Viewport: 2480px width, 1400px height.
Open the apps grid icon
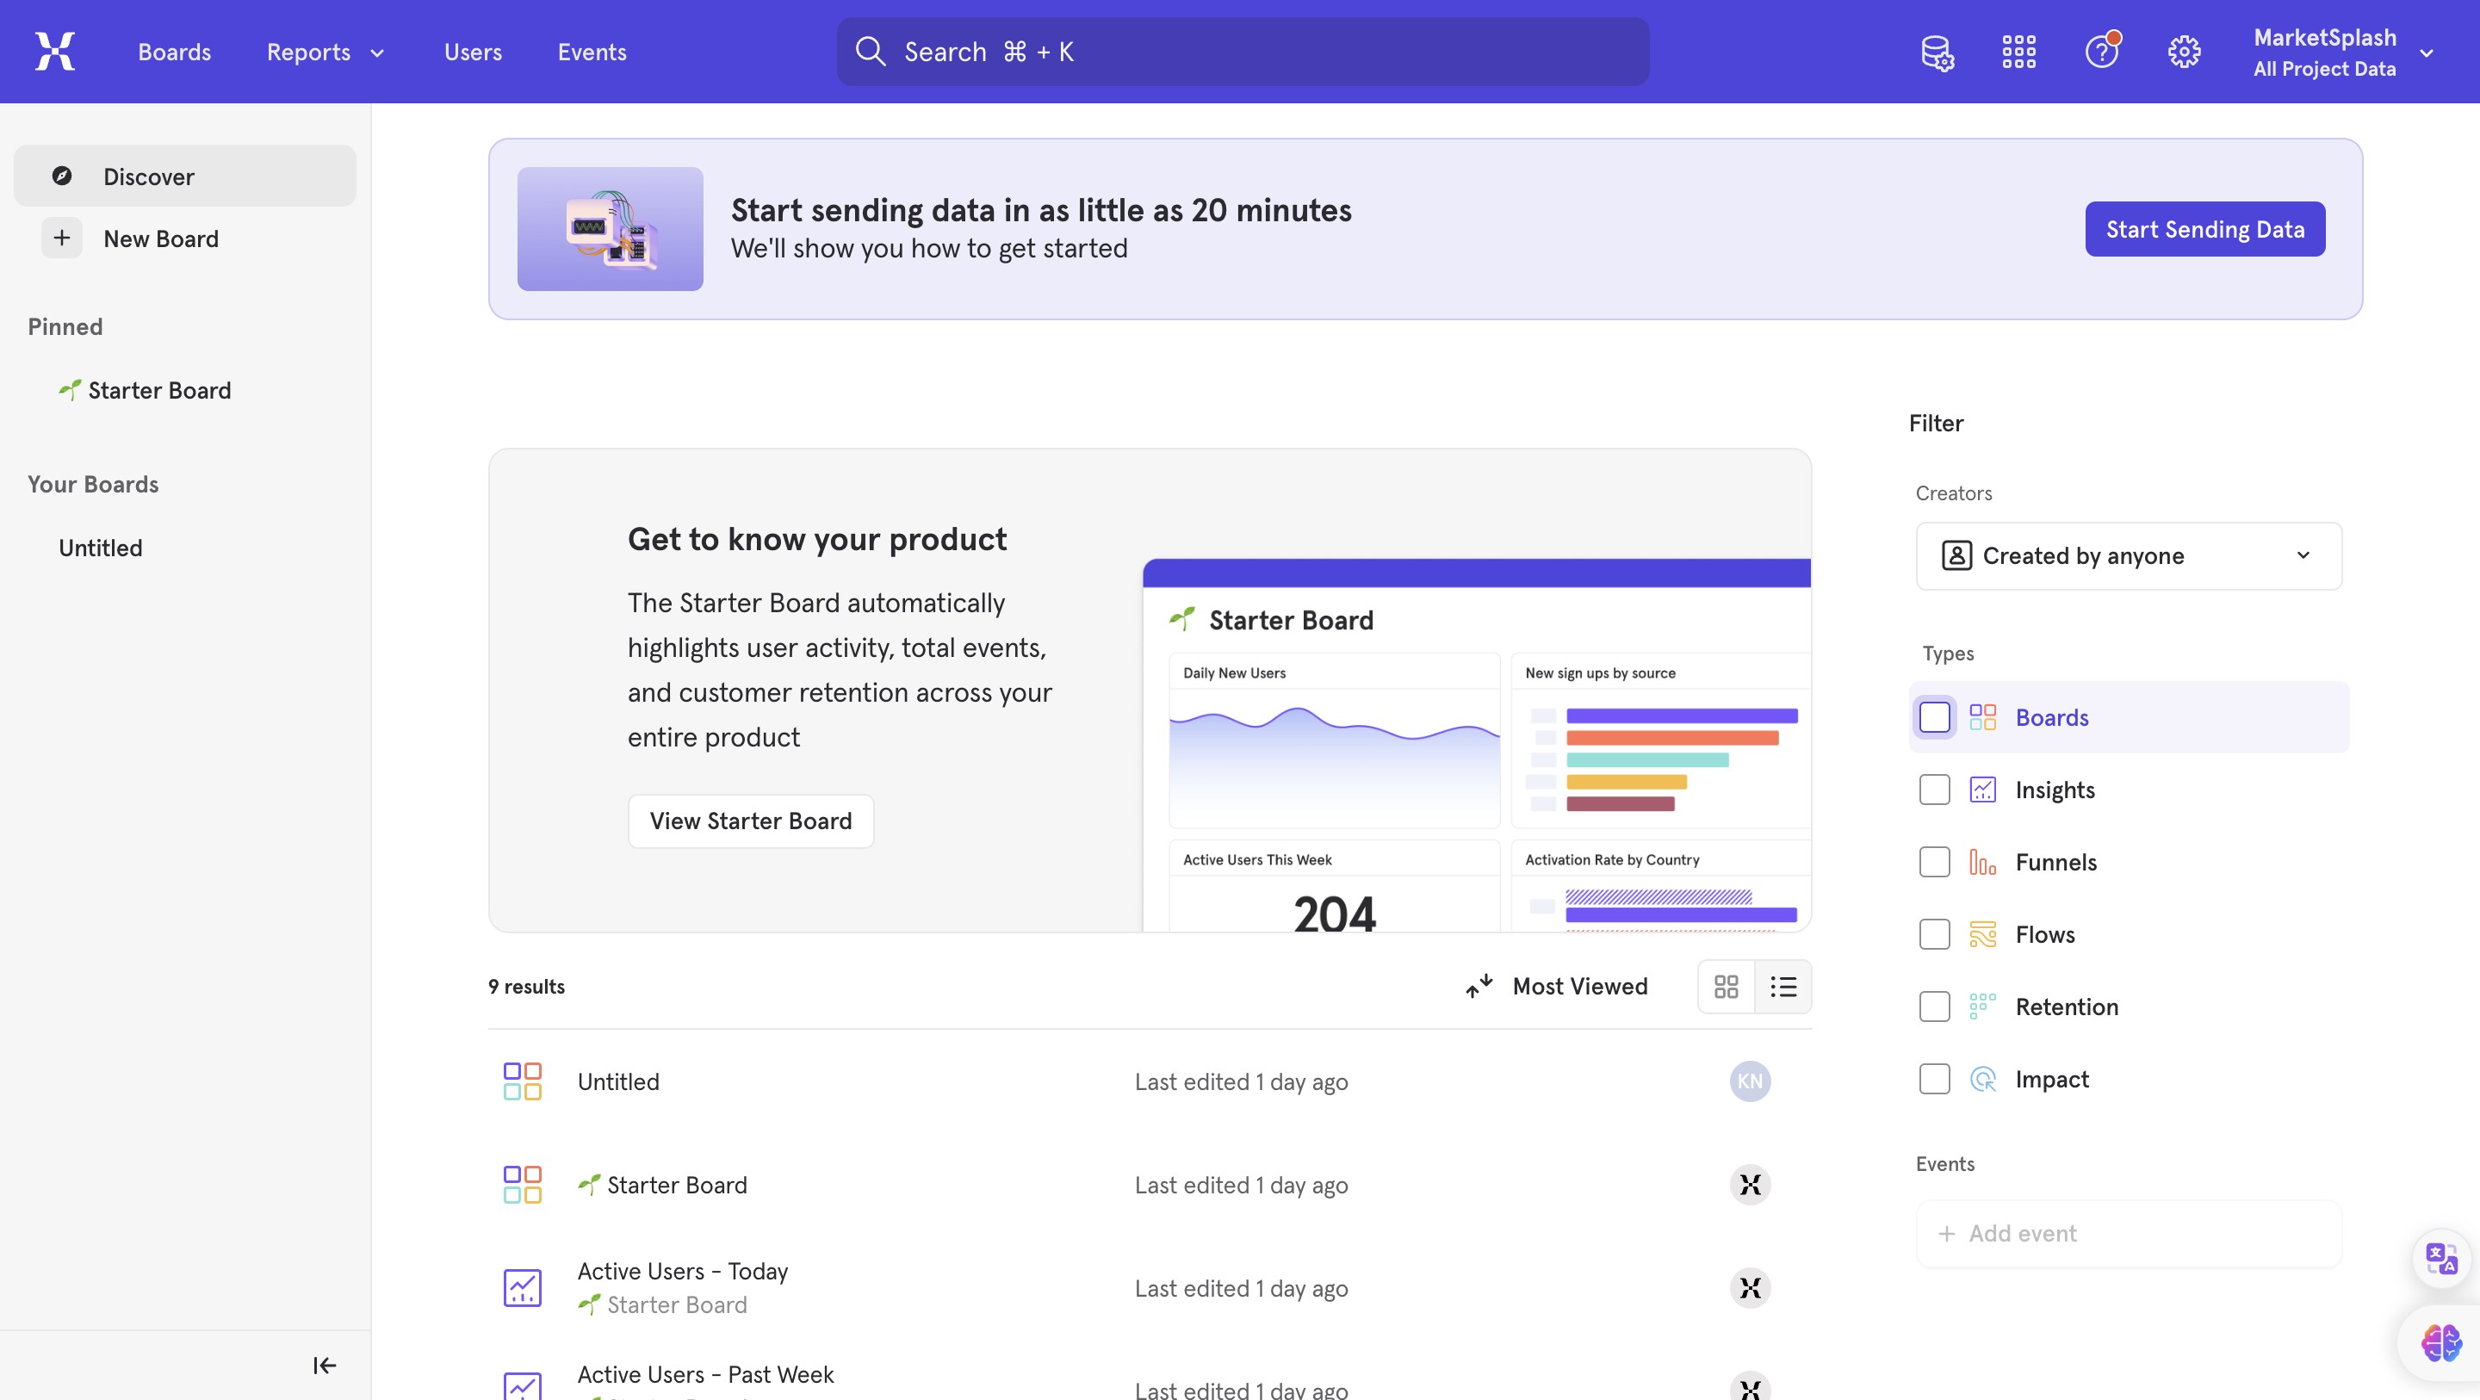[2018, 52]
